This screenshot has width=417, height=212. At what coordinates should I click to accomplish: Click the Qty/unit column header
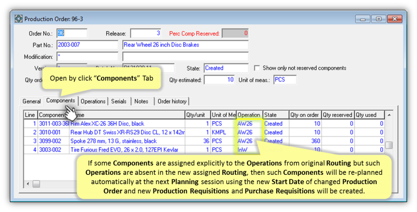tap(197, 115)
